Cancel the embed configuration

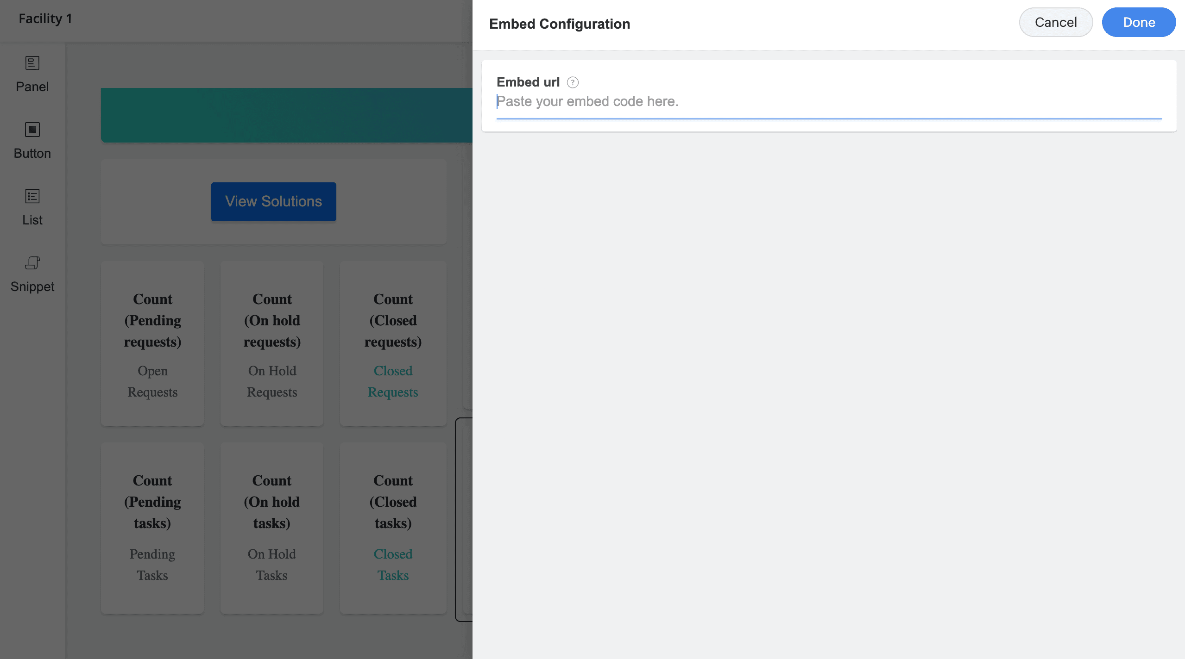(x=1055, y=22)
